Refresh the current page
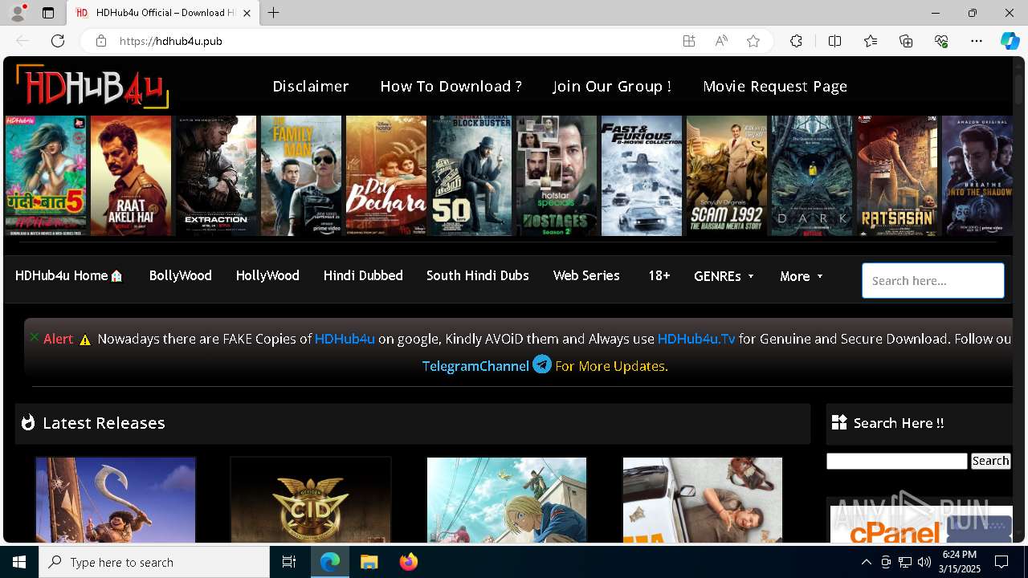This screenshot has height=578, width=1028. tap(58, 41)
